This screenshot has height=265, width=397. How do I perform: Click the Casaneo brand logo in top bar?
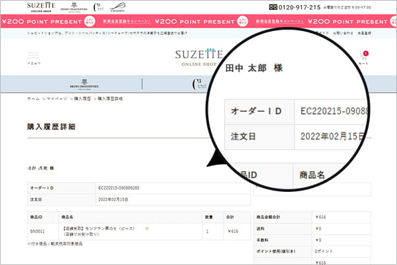[x=117, y=7]
